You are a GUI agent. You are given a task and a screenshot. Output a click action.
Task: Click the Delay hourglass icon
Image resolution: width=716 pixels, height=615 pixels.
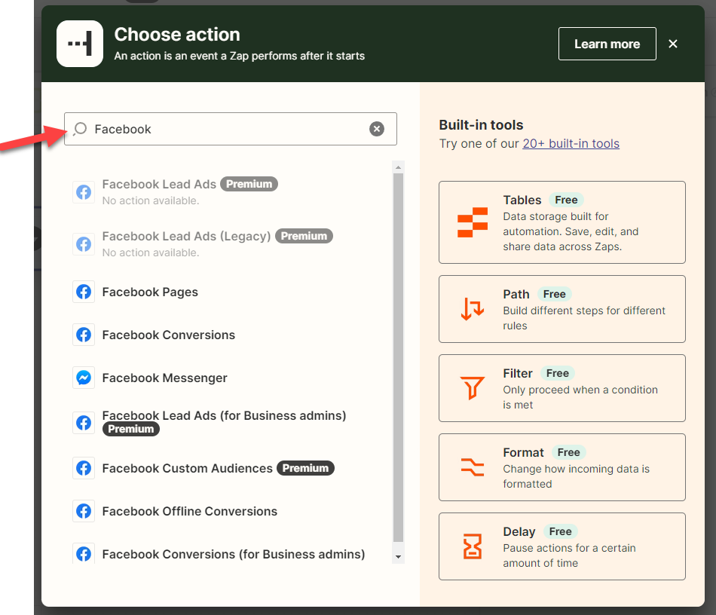(473, 546)
